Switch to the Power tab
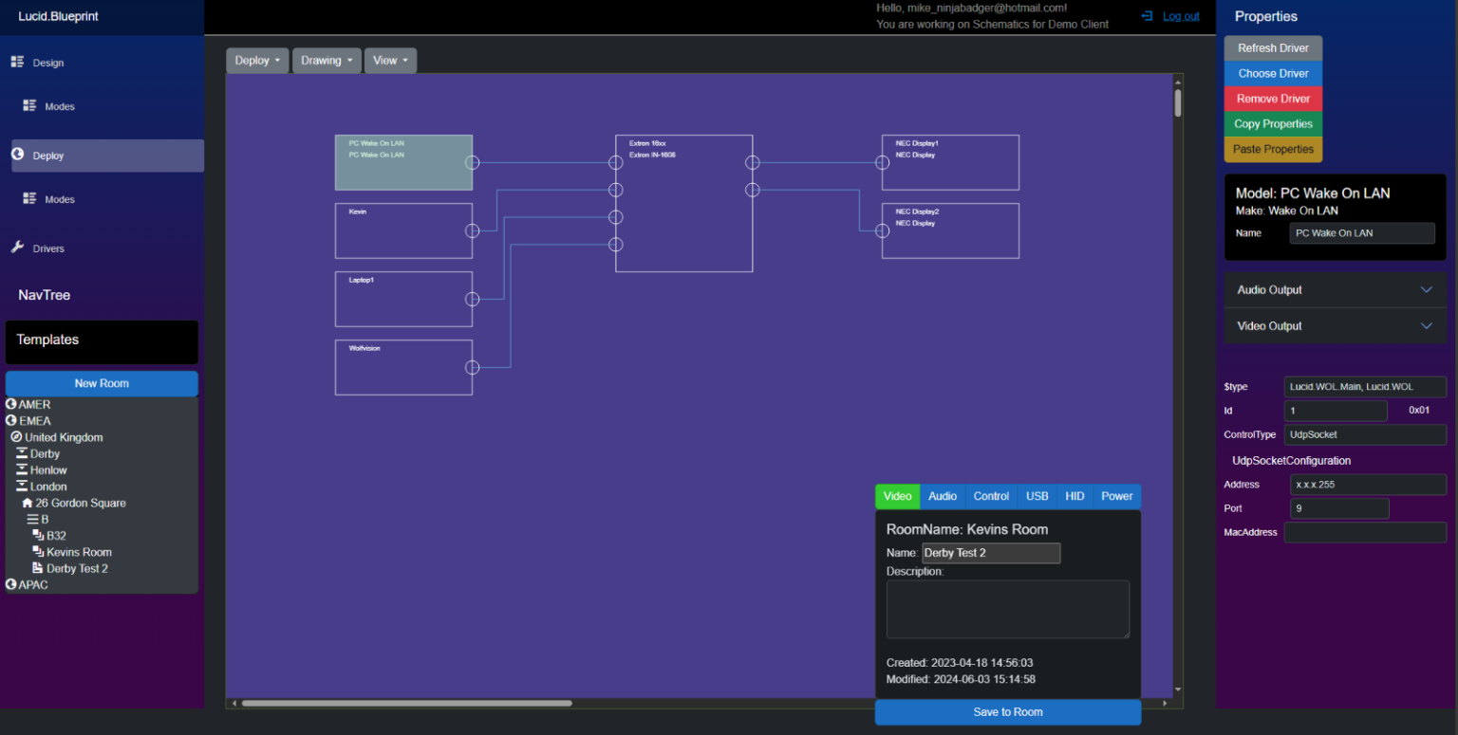 coord(1116,496)
